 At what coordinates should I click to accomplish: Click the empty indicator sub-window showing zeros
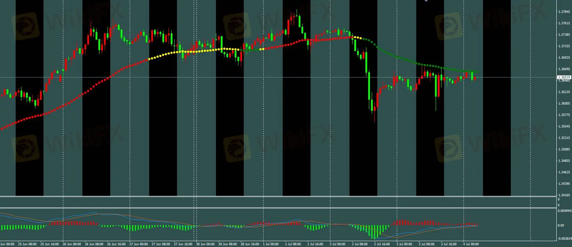click(x=278, y=202)
